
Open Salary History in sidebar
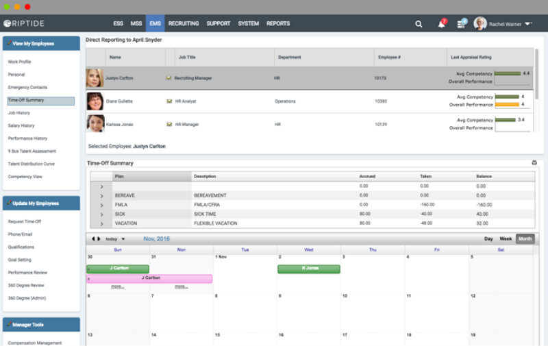[21, 125]
